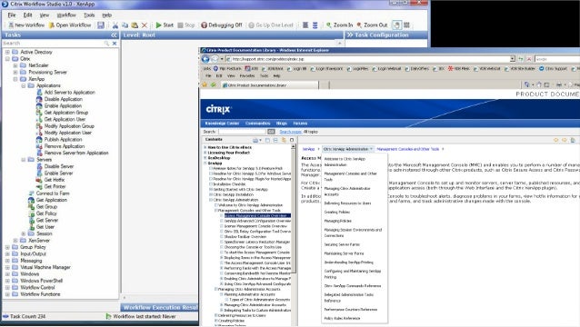The width and height of the screenshot is (580, 327).
Task: Expand the NetScaler tree node
Action: pyautogui.click(x=15, y=65)
